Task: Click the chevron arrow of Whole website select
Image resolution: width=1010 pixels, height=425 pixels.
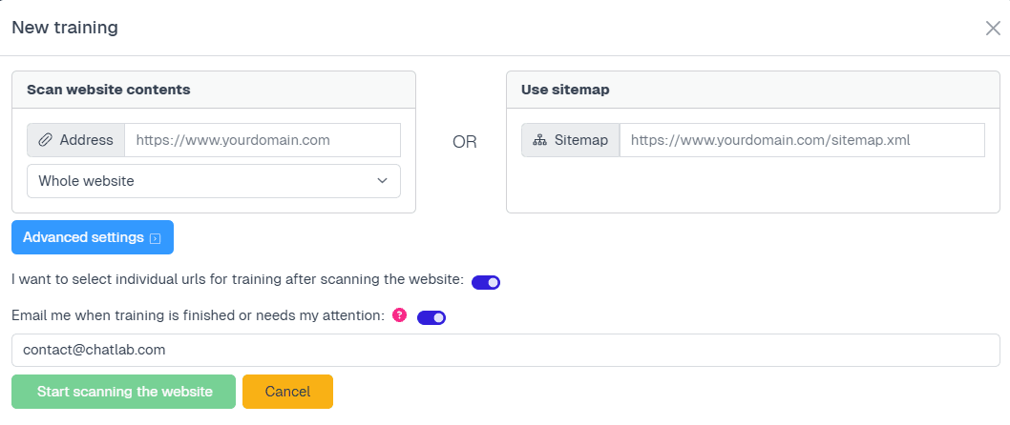Action: tap(382, 181)
